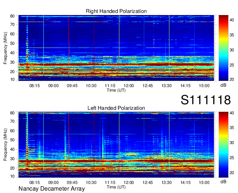This screenshot has width=238, height=193.
Task: Click the "10" frequency tick of the left-handed plot
Action: (x=12, y=176)
